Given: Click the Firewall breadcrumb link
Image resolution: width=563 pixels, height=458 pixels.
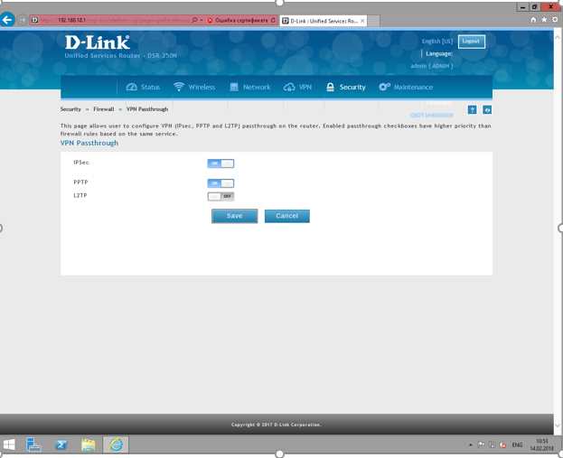Looking at the screenshot, I should 104,109.
